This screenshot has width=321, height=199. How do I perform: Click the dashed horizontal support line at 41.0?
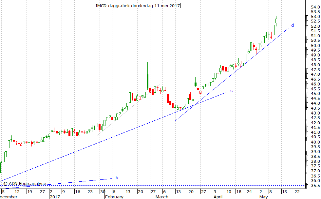[x=153, y=132]
